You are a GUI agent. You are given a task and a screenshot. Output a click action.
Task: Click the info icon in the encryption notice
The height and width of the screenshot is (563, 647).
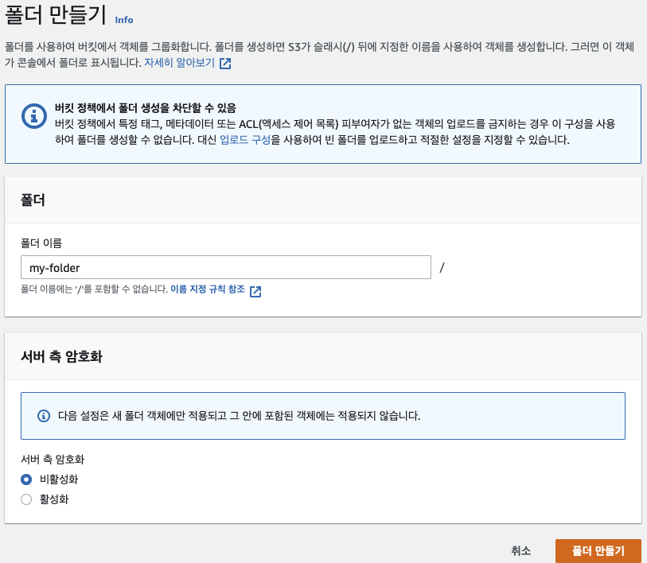(x=44, y=415)
